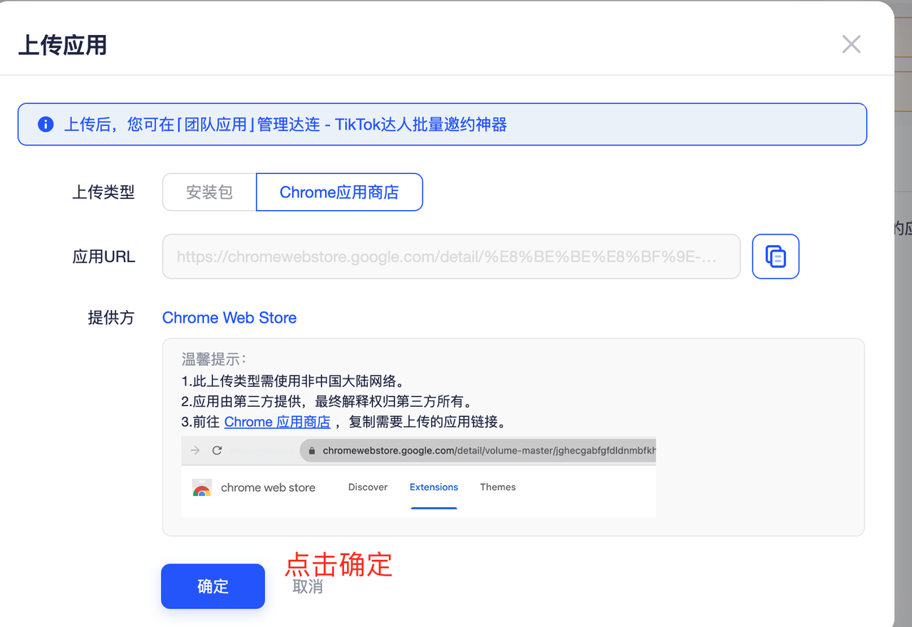Click the 确定 button

[x=213, y=586]
